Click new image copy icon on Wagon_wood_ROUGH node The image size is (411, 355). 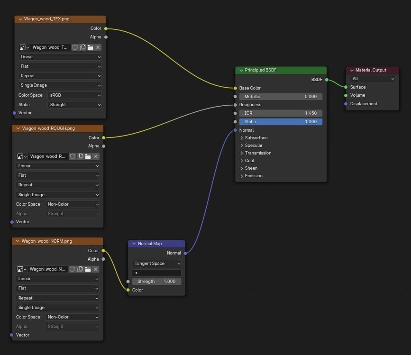[x=81, y=156]
